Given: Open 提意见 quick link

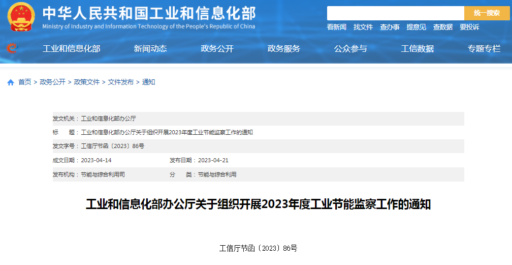Looking at the screenshot, I should [416, 27].
